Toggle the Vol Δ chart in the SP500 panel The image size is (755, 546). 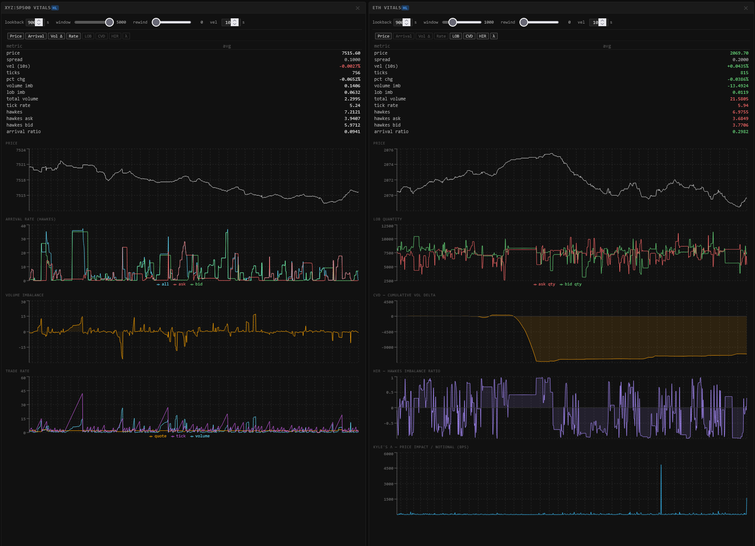click(56, 36)
